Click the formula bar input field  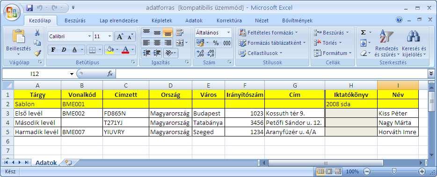272,74
